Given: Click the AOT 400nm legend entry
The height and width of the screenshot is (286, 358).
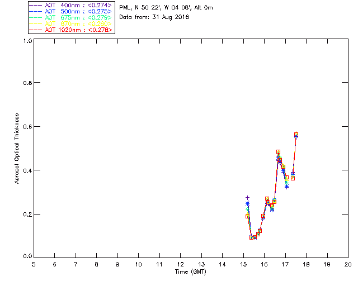Looking at the screenshot, I should pyautogui.click(x=70, y=5).
